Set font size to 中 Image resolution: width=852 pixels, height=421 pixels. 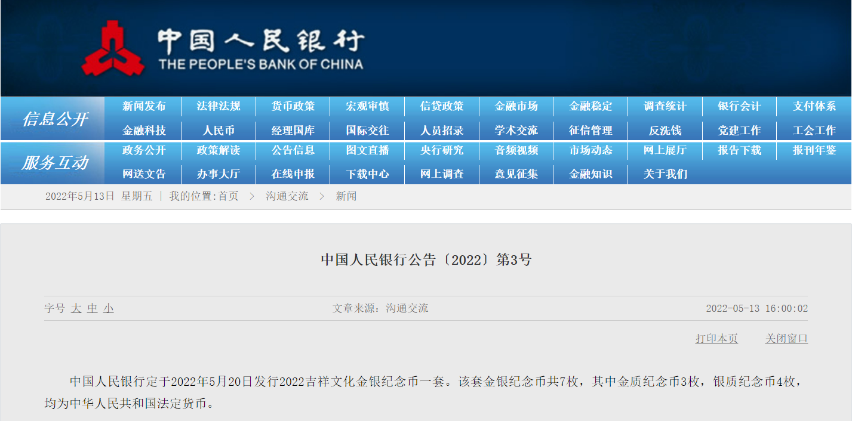point(92,308)
